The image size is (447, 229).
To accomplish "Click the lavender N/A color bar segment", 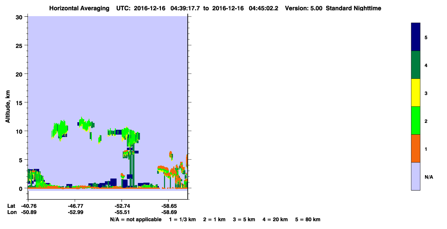I will [x=416, y=176].
